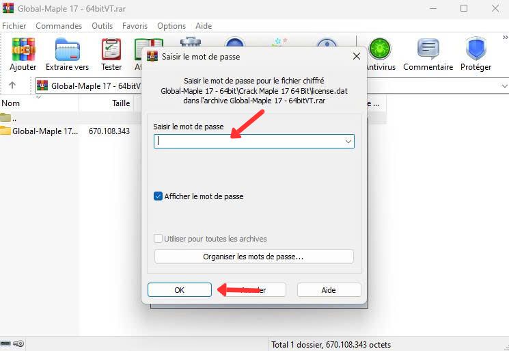509x351 pixels.
Task: Click Organiser les mots de passe button
Action: 253,257
